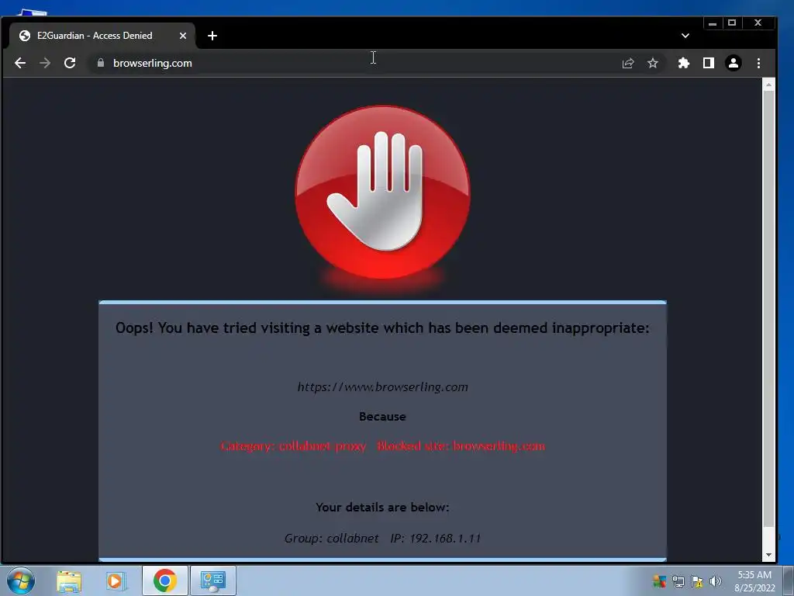Open Action Center flag tray icon

click(x=697, y=581)
